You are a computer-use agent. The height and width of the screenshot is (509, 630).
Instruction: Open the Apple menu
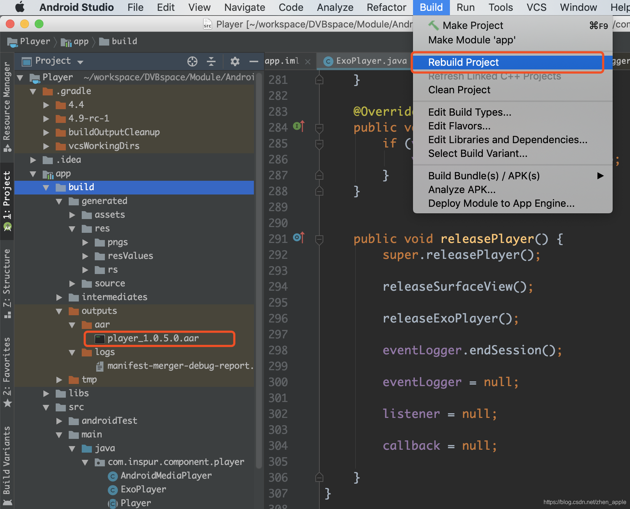(x=20, y=7)
